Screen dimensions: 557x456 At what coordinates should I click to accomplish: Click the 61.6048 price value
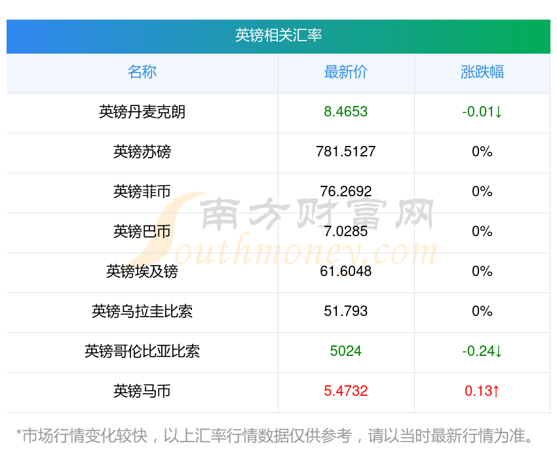coord(346,272)
